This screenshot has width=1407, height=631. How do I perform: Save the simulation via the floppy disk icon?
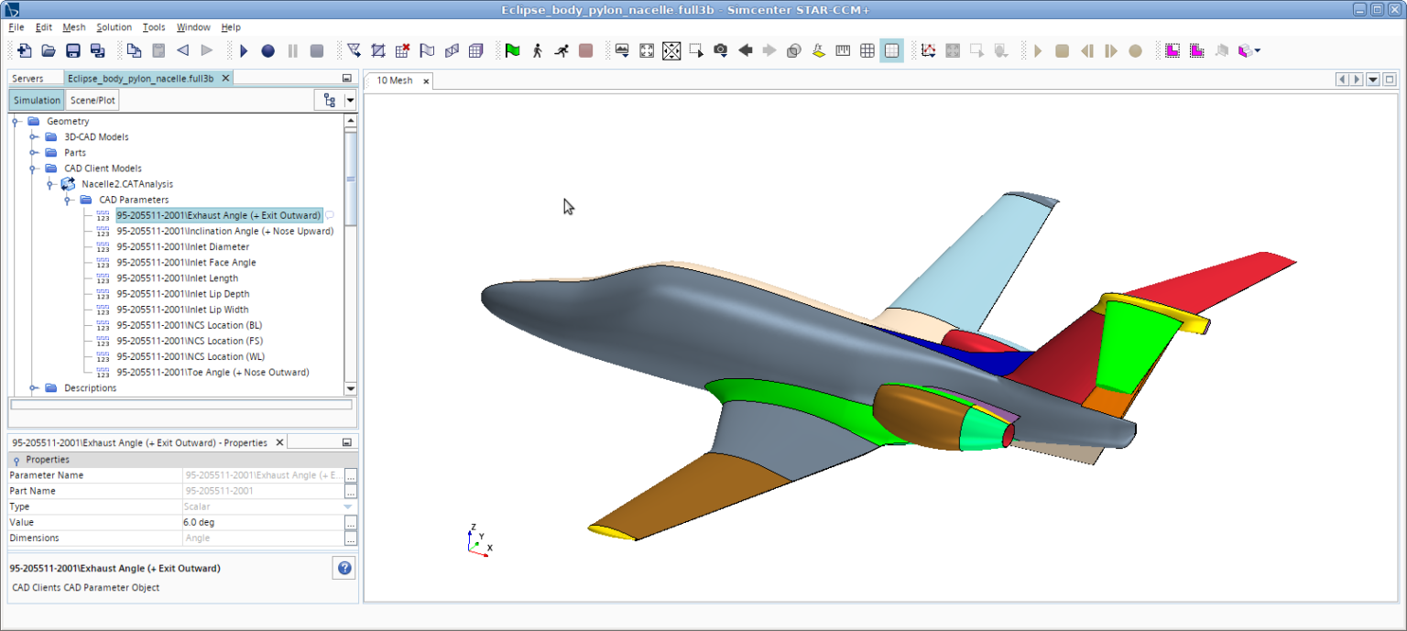coord(72,51)
